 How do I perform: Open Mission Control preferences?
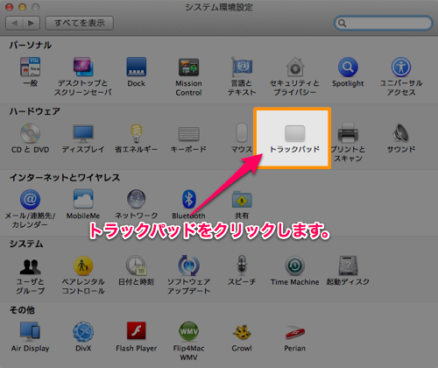click(x=188, y=67)
